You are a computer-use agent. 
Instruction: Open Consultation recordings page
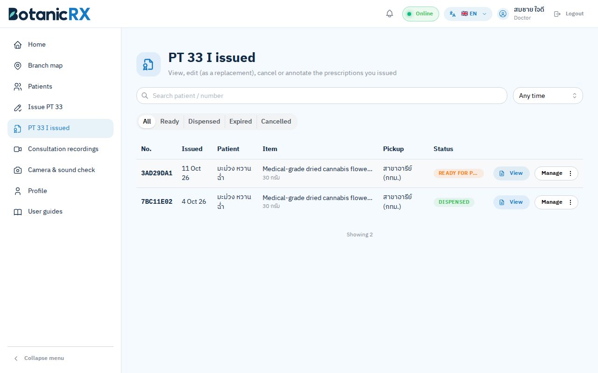pos(60,149)
